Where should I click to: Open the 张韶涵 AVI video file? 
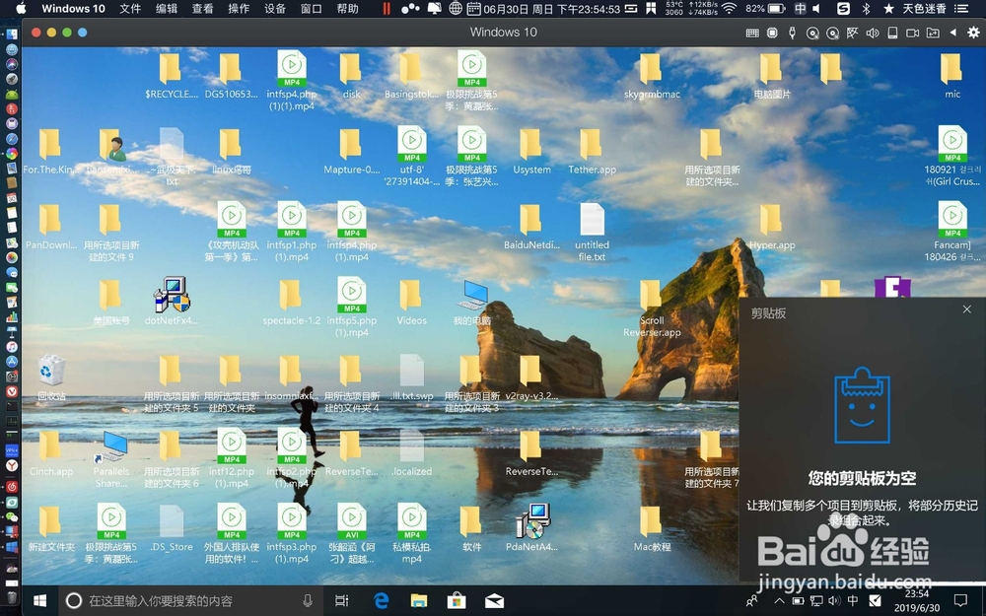352,533
